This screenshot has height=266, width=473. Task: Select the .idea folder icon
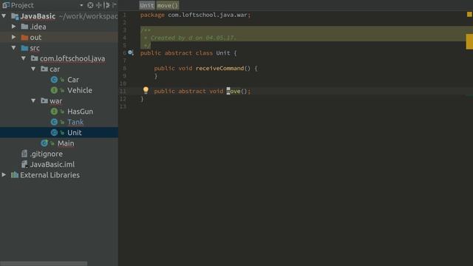tap(24, 27)
